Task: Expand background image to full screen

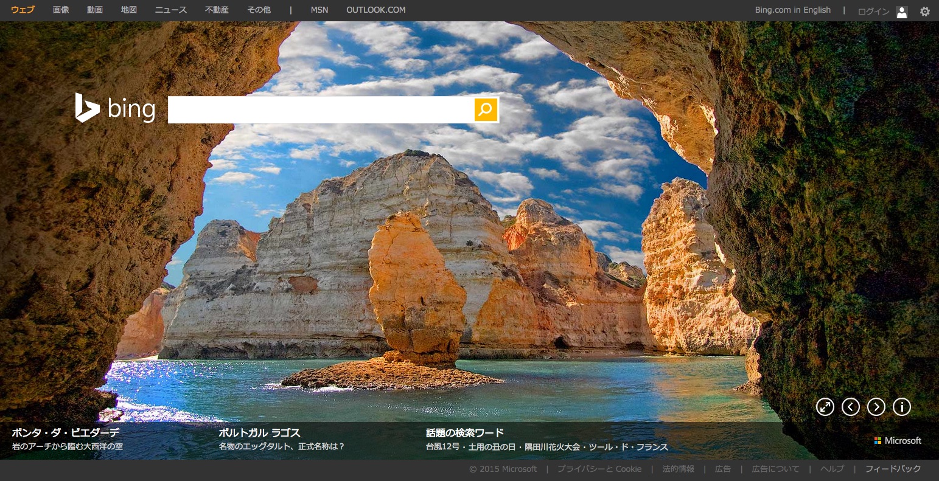Action: (x=825, y=407)
